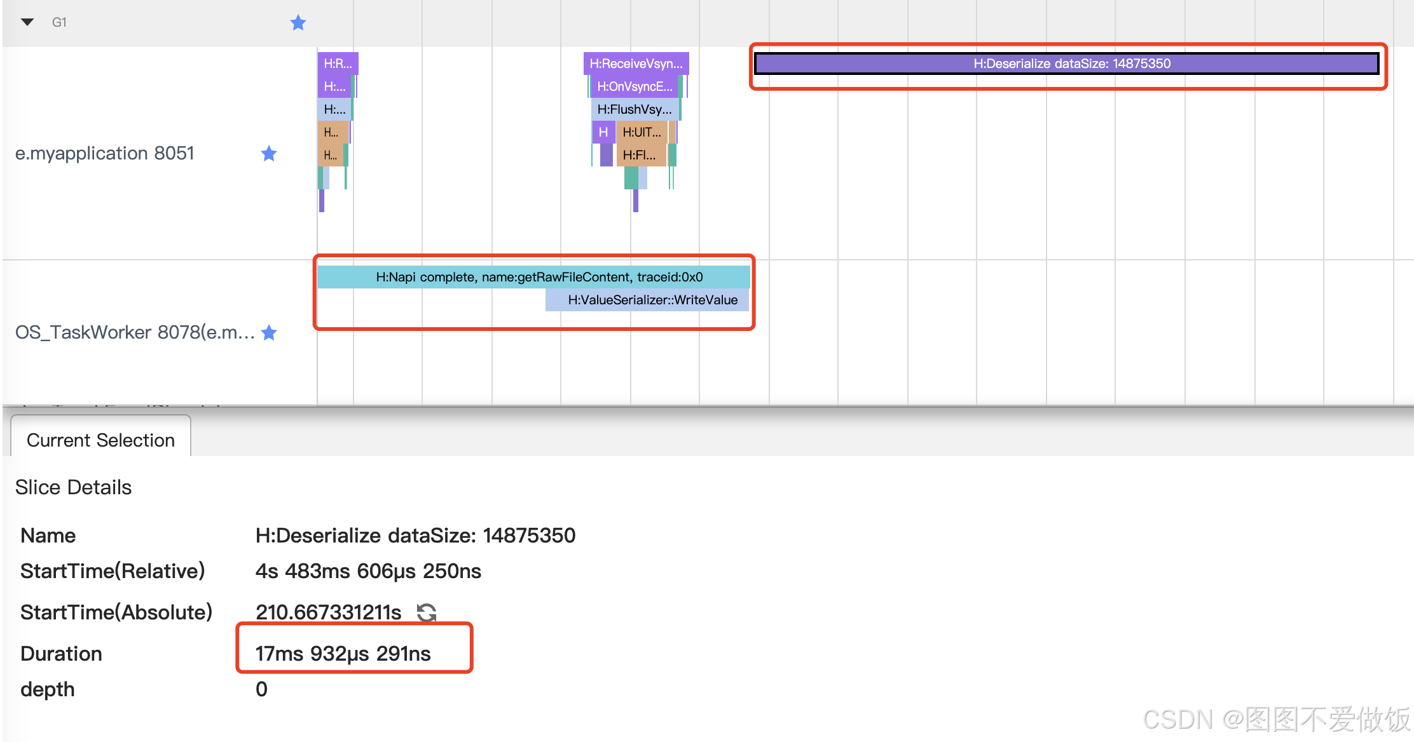Click the OS_TaskWorker 8078 thread label
Screen dimensions: 1414x742
(135, 332)
